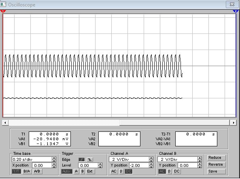The height and width of the screenshot is (179, 240).
Task: Click the Reverse button
Action: [x=217, y=164]
